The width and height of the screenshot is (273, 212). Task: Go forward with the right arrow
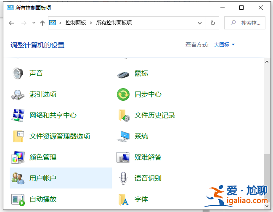(x=24, y=23)
